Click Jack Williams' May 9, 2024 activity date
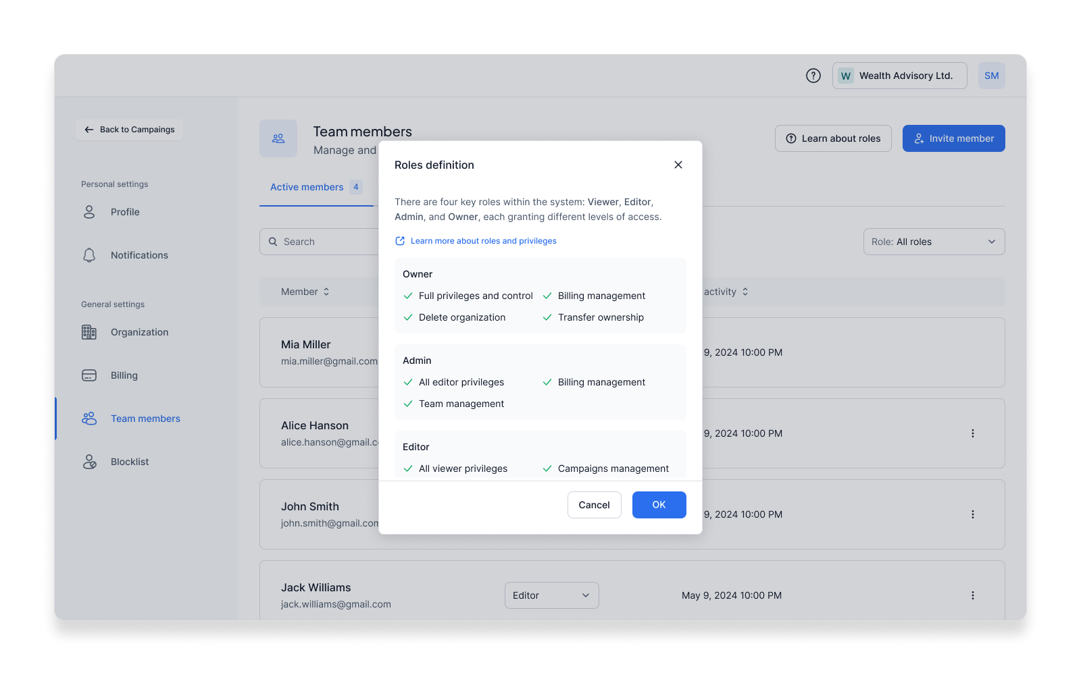This screenshot has height=675, width=1081. coord(732,595)
